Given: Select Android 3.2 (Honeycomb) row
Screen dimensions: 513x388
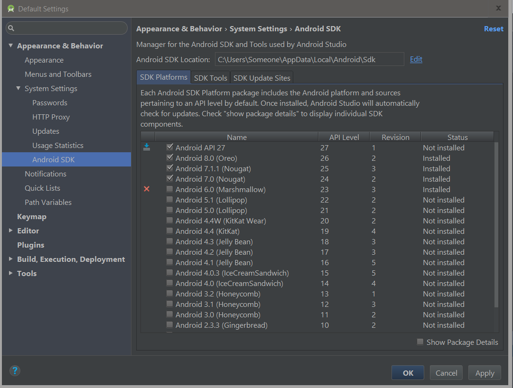Looking at the screenshot, I should click(317, 294).
